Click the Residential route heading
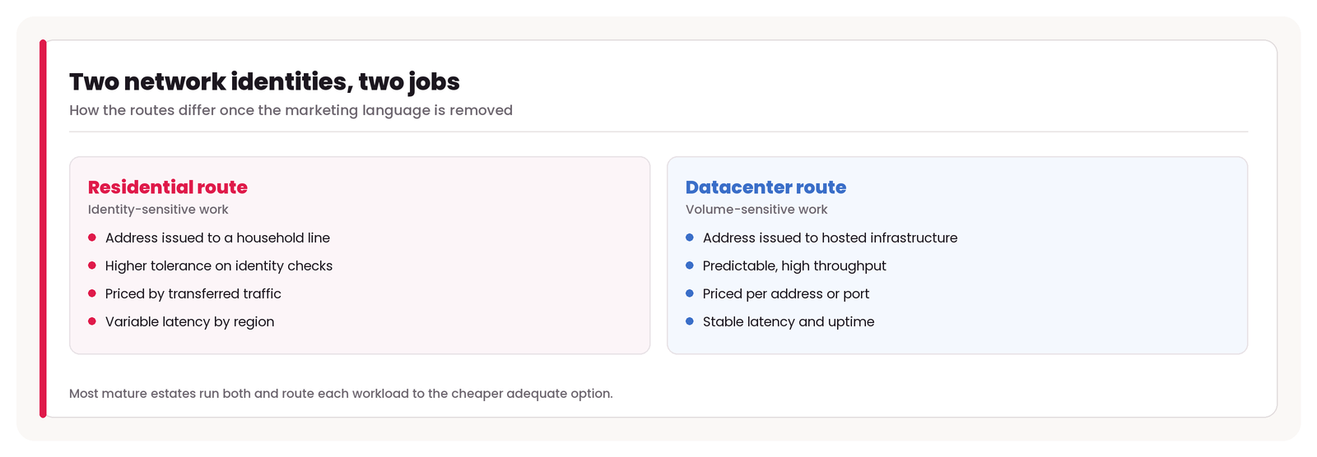Screen dimensions: 1317x457 click(168, 187)
